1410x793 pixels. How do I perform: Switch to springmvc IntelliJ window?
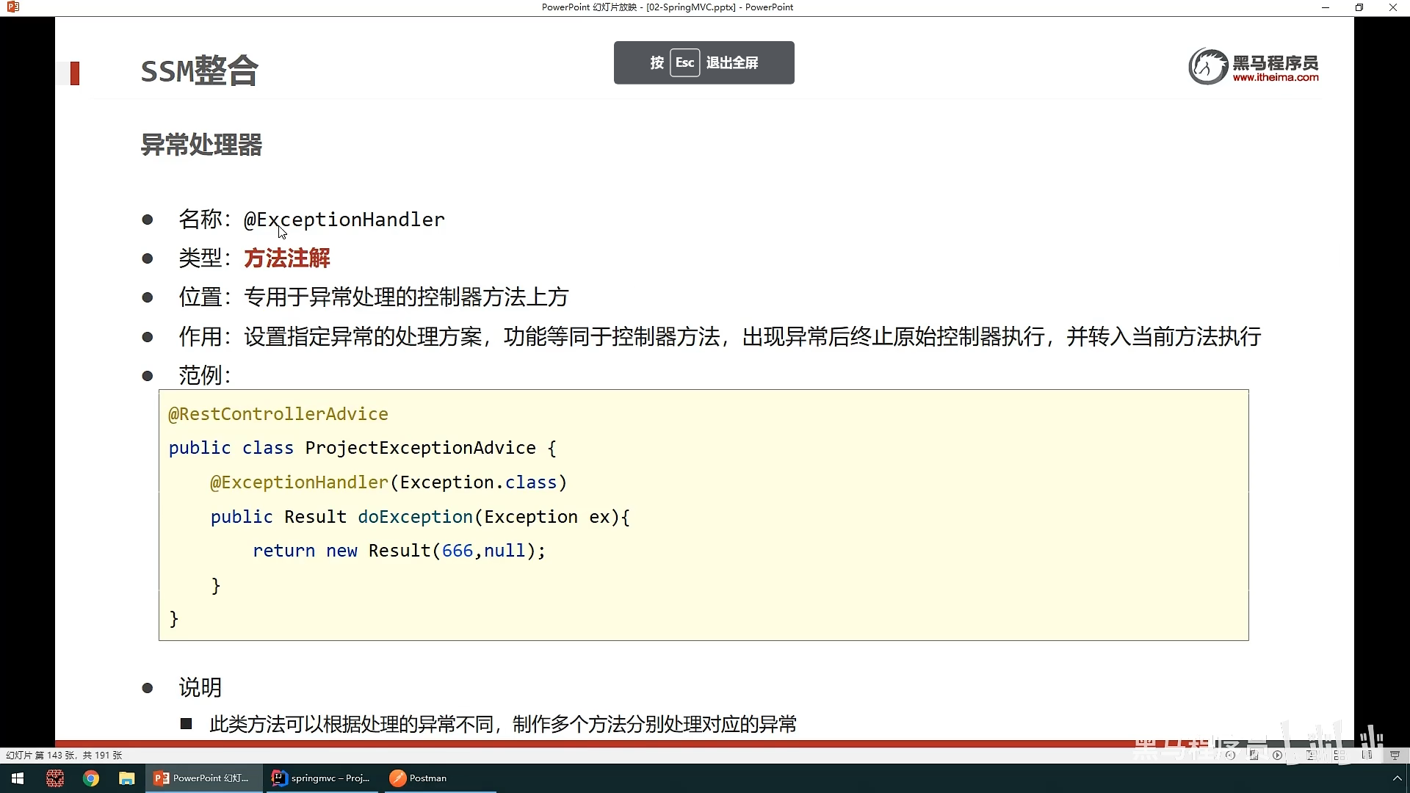tap(322, 778)
